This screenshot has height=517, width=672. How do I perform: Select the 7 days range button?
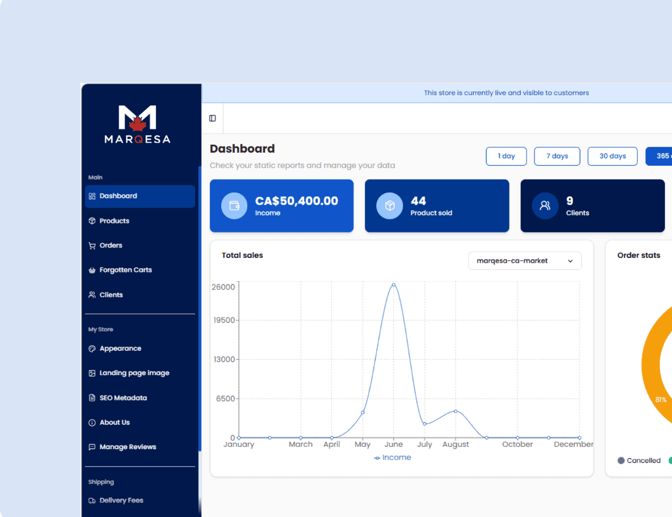click(x=557, y=156)
